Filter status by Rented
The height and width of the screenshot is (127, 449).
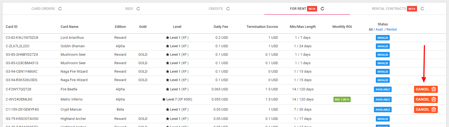[391, 29]
